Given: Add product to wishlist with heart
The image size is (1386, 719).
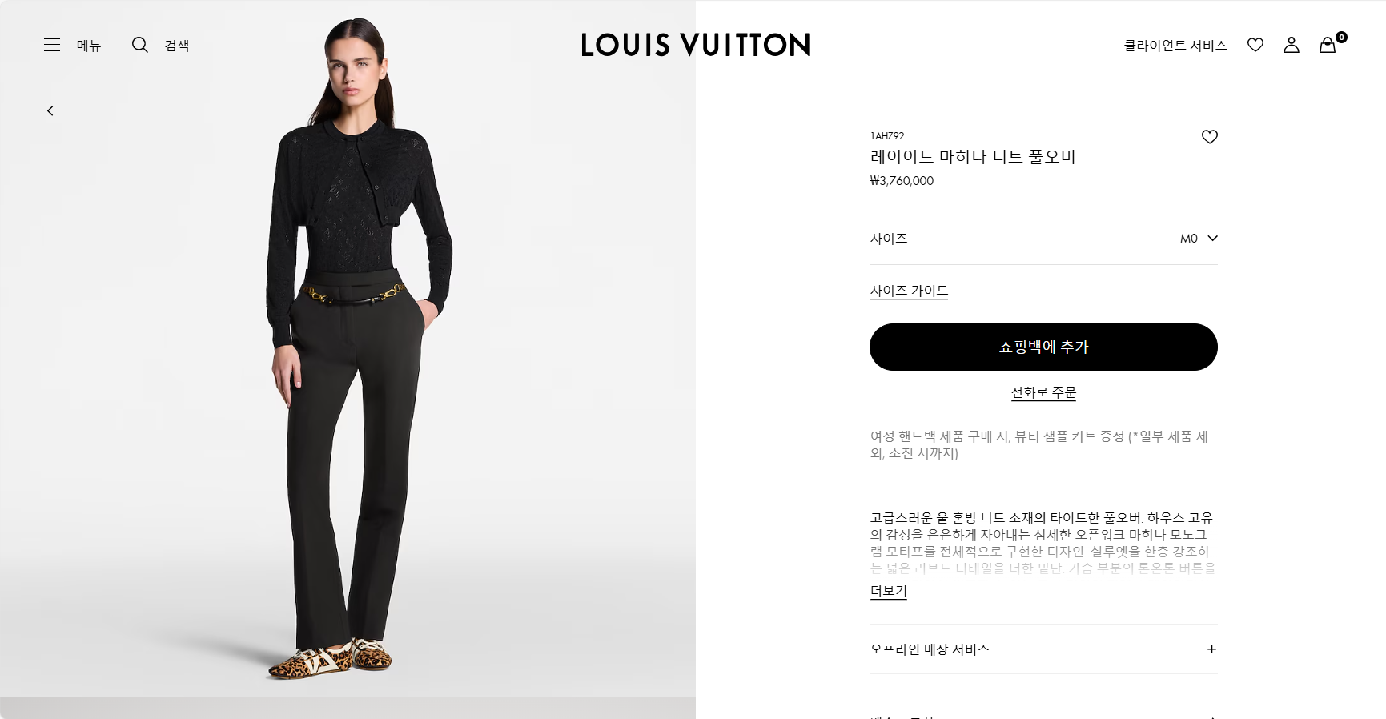Looking at the screenshot, I should (1209, 137).
